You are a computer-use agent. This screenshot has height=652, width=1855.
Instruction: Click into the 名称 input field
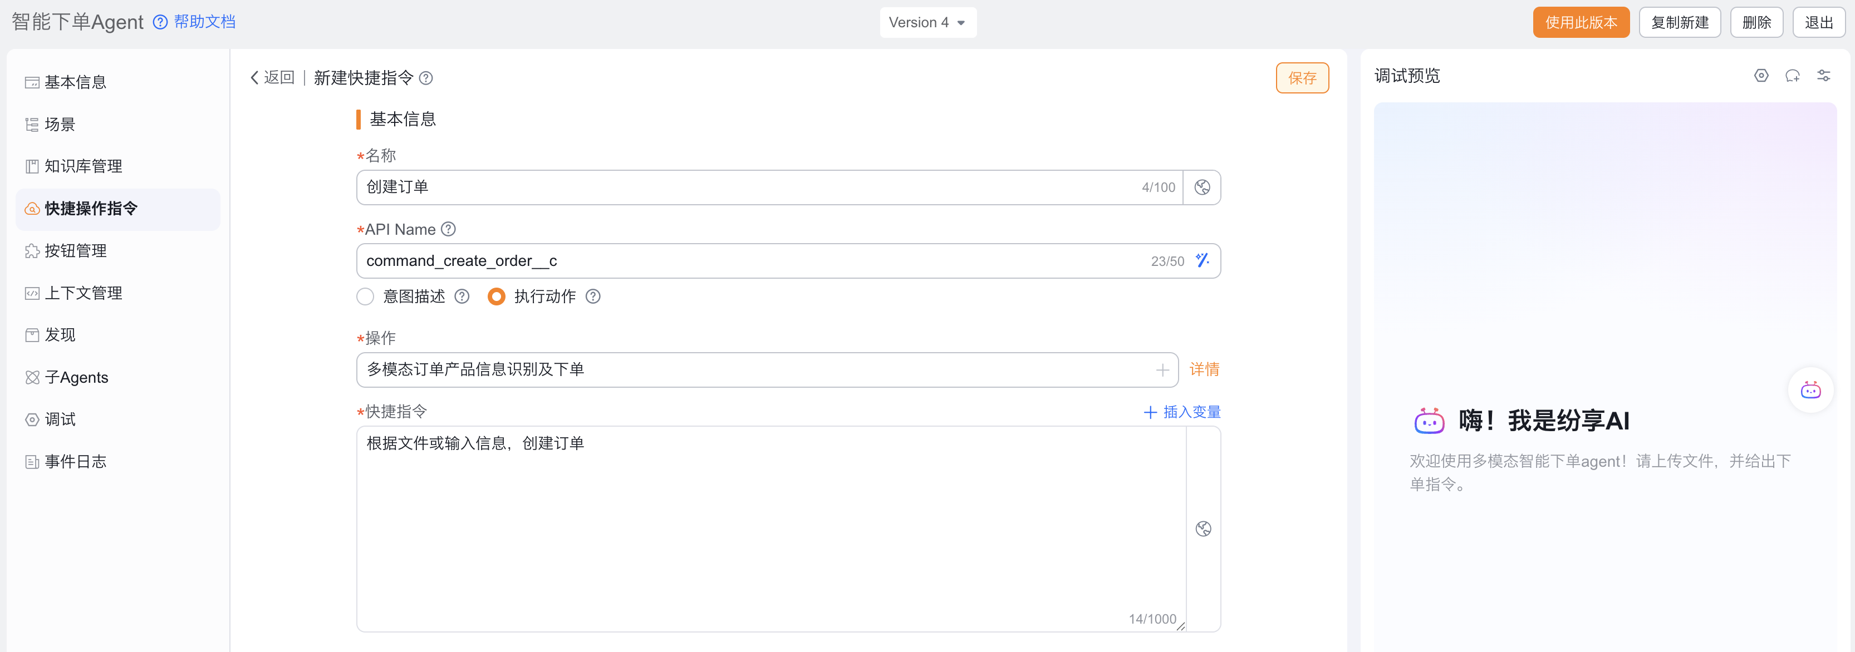(749, 187)
